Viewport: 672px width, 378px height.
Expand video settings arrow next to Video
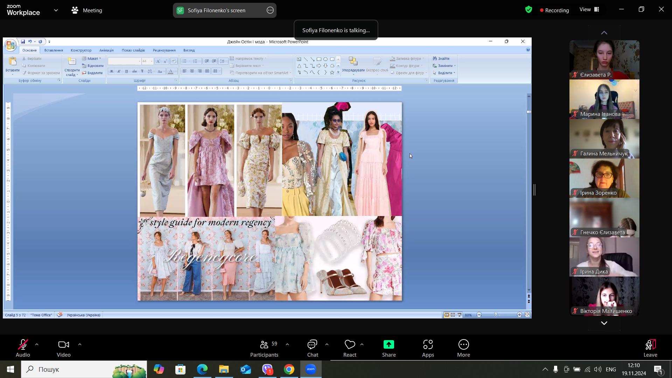pyautogui.click(x=80, y=345)
